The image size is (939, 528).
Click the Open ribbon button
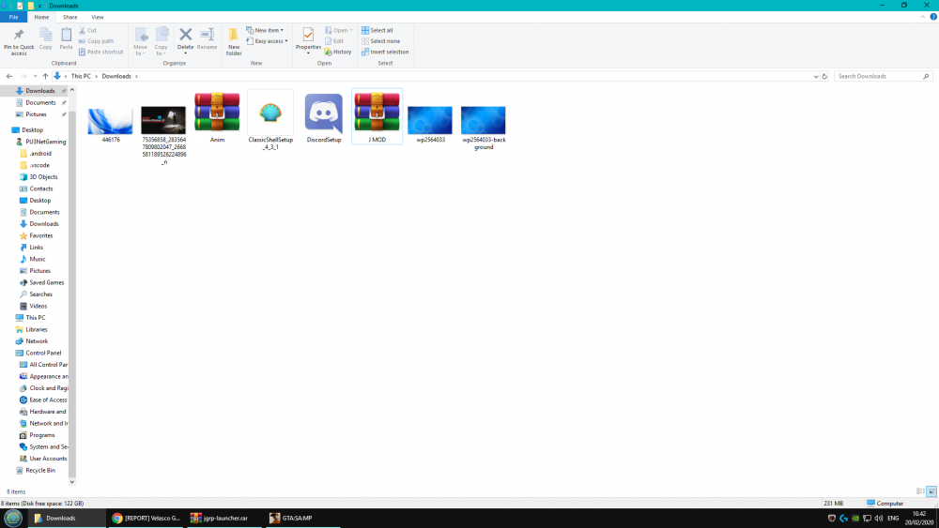339,30
